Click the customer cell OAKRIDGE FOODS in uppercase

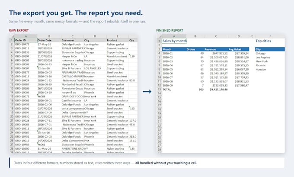click(x=72, y=97)
